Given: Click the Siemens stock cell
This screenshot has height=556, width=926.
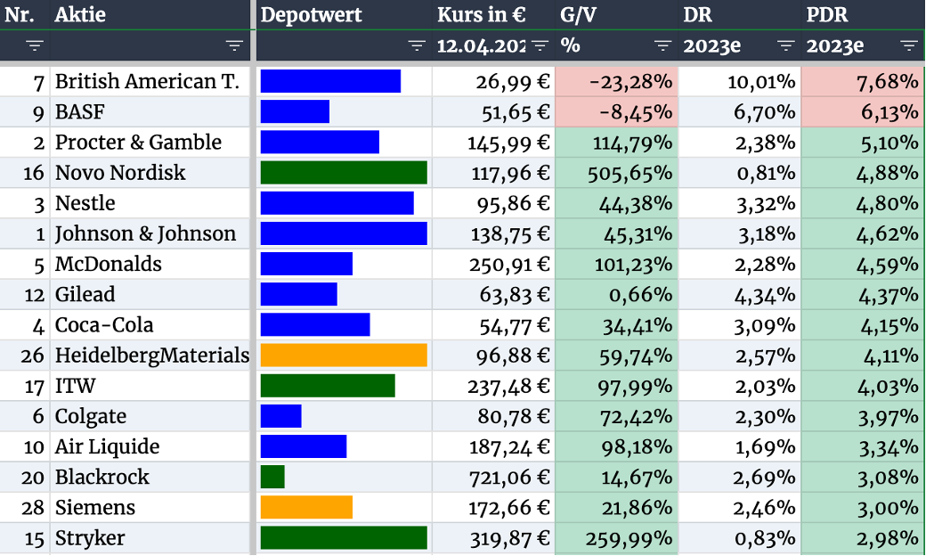Looking at the screenshot, I should click(x=150, y=508).
